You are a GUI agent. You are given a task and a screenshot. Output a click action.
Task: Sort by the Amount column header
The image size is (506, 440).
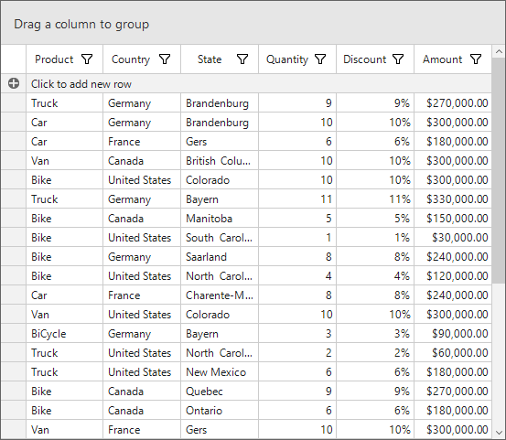[x=443, y=59]
